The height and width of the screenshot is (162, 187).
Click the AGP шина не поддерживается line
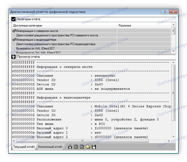71,89
